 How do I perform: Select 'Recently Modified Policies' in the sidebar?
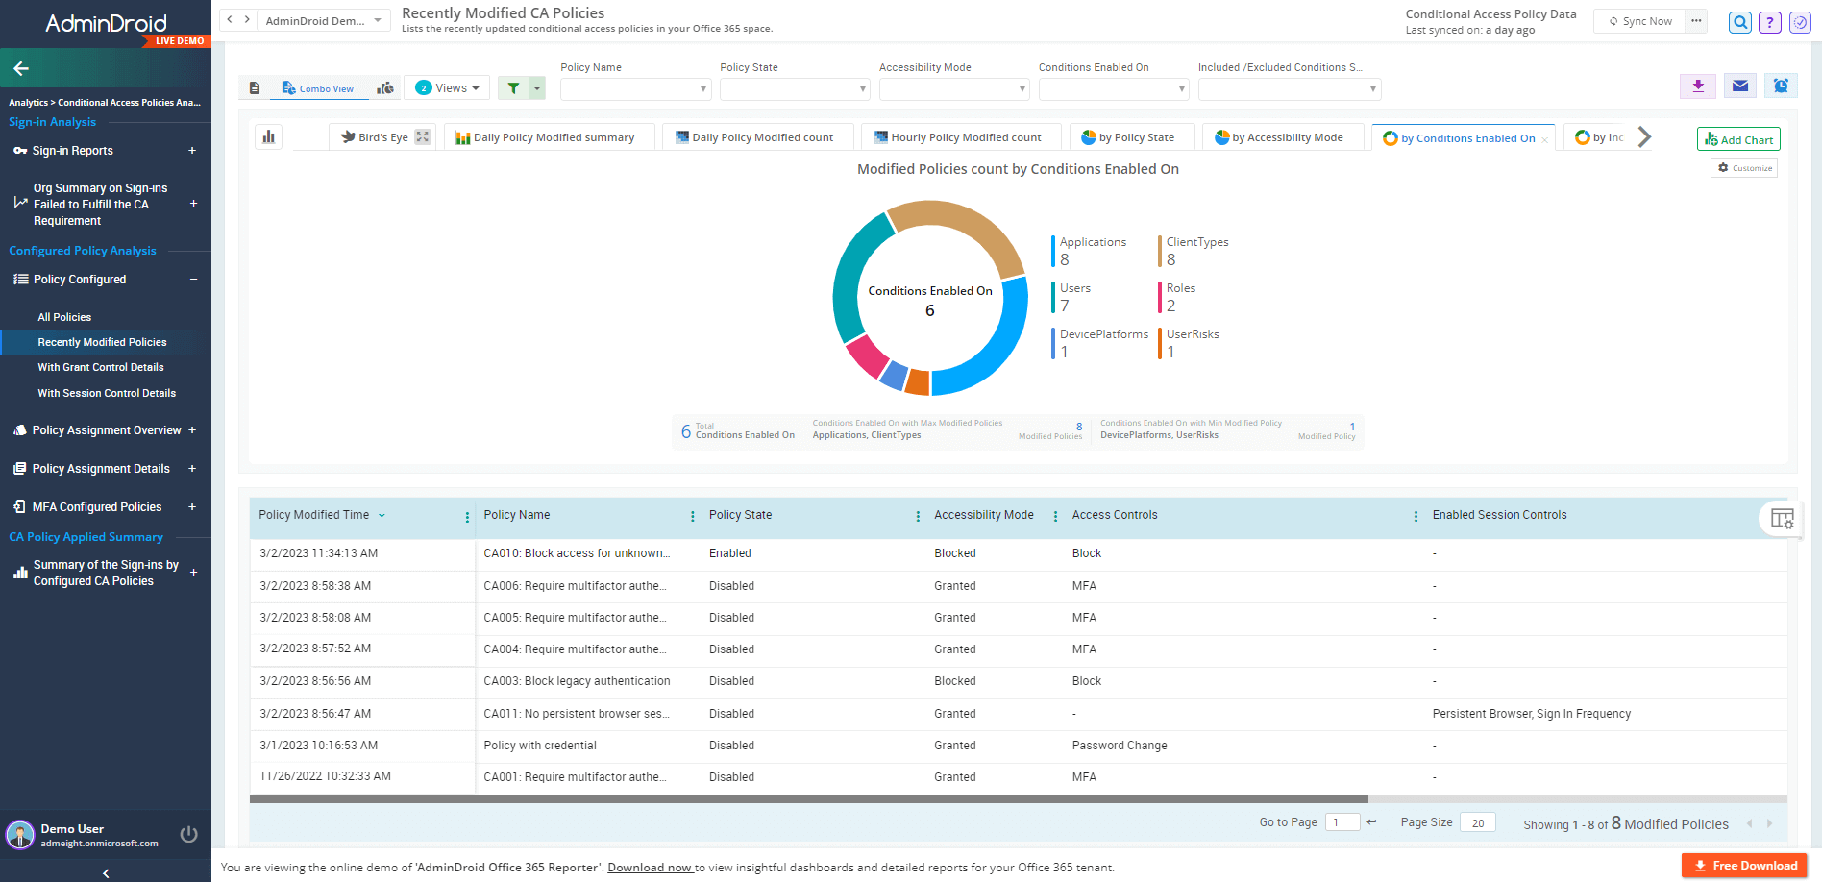[101, 342]
